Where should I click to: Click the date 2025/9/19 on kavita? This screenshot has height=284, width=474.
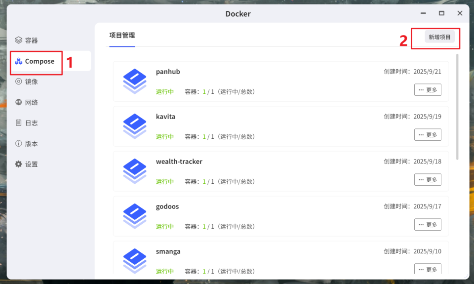pyautogui.click(x=427, y=117)
